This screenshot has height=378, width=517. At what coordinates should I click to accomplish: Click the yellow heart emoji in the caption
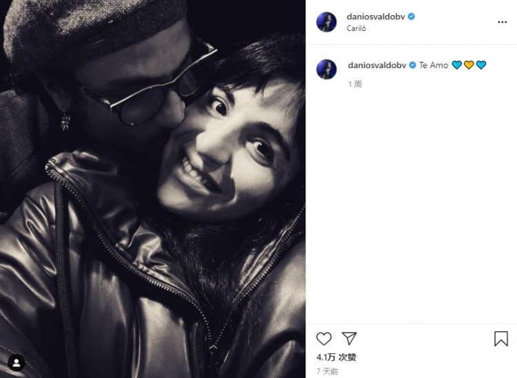[x=469, y=65]
